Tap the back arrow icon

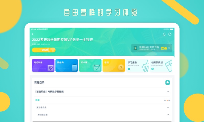(x=33, y=34)
